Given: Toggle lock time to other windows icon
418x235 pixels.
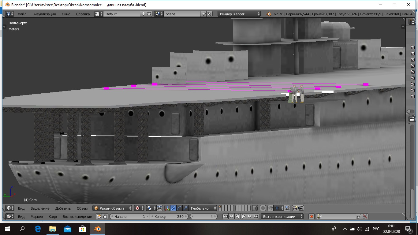Looking at the screenshot, I should [x=105, y=216].
